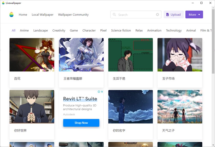
Task: Switch to the Technology category
Action: [x=174, y=30]
